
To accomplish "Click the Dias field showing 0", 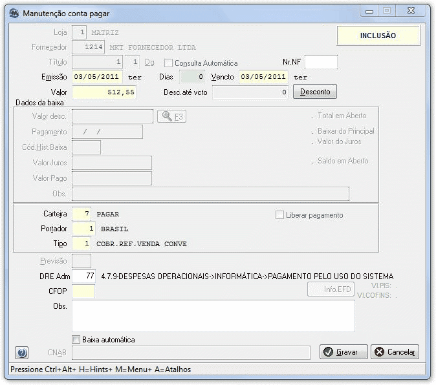I will click(192, 77).
